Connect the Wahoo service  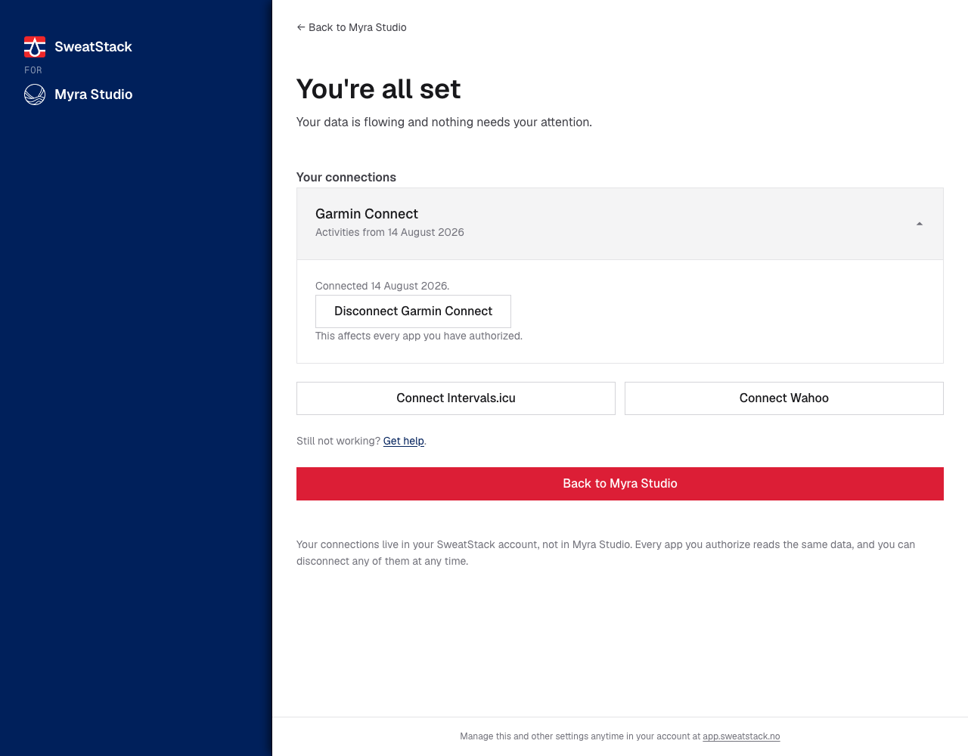click(x=784, y=398)
